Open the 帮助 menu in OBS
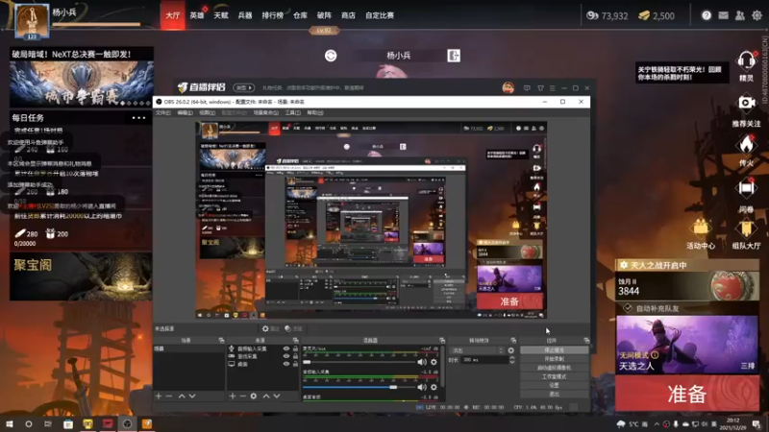 [x=315, y=112]
